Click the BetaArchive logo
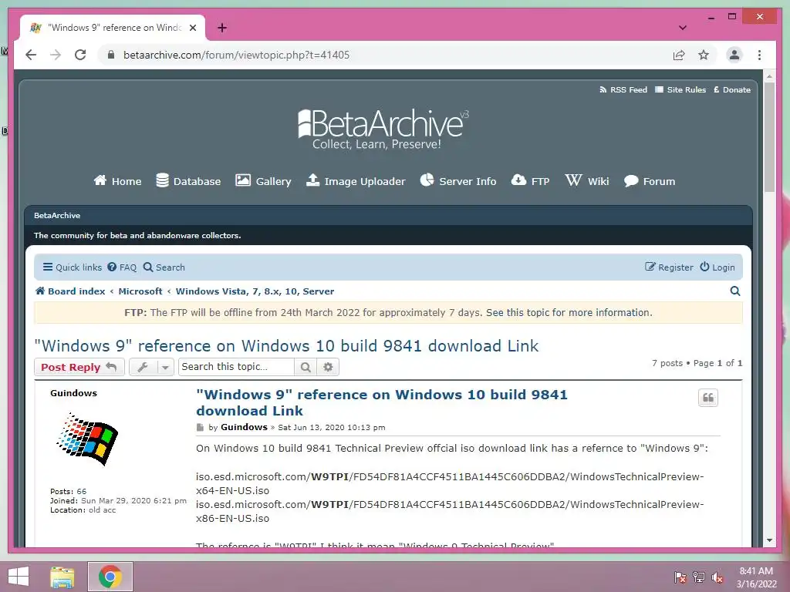 click(x=383, y=129)
